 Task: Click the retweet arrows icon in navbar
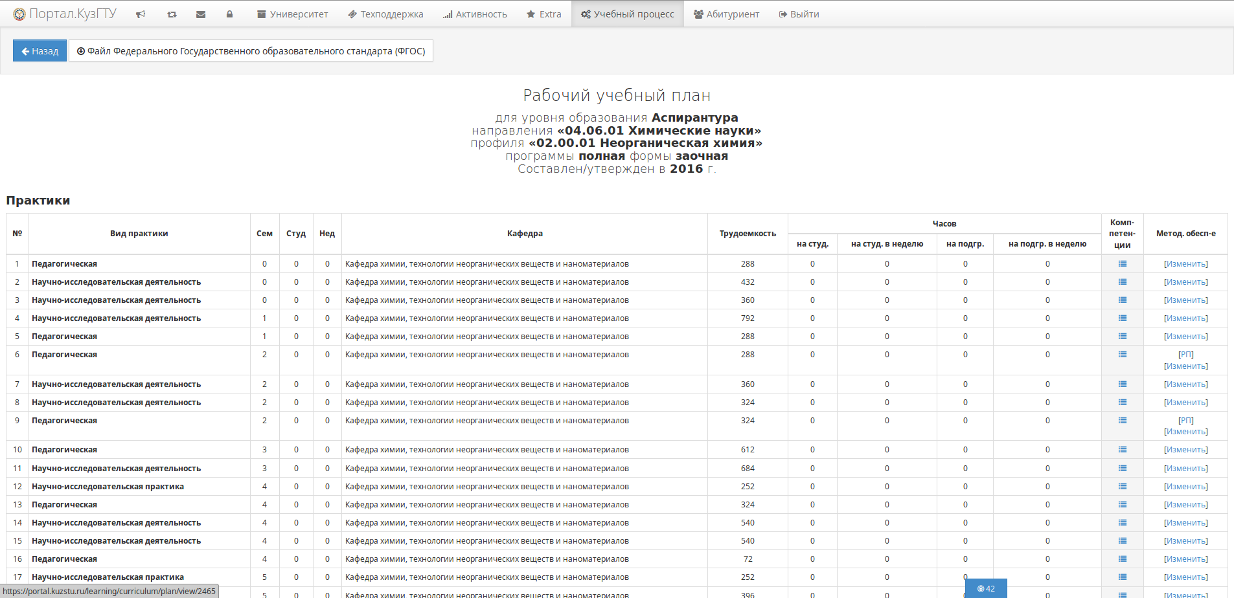point(172,14)
